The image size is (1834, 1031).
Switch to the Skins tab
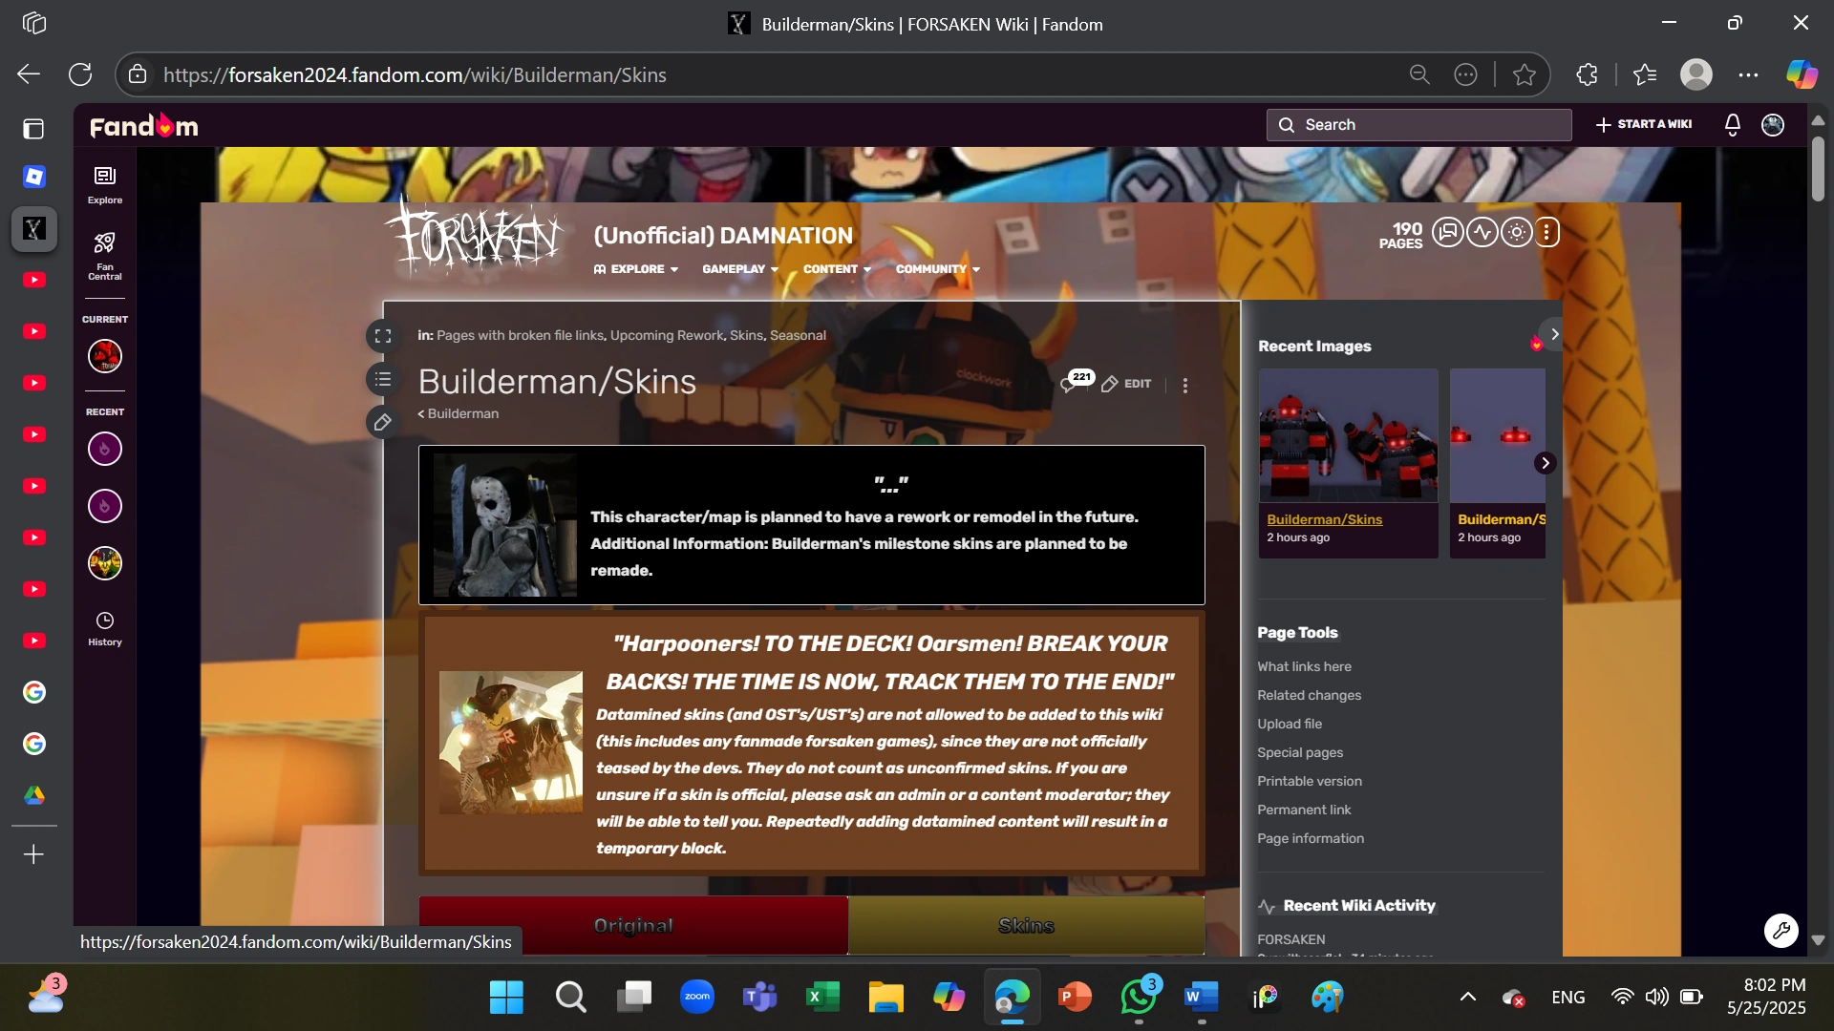pos(1026,925)
